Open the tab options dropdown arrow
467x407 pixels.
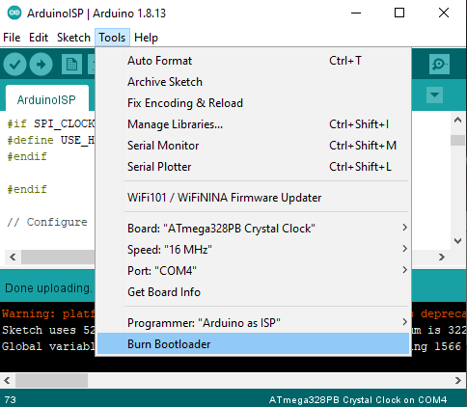coord(434,95)
